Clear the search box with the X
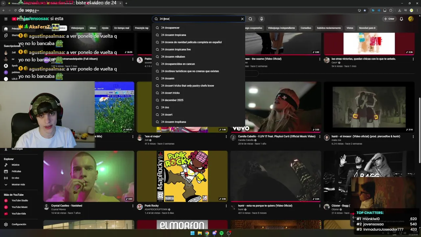The width and height of the screenshot is (421, 237). [242, 19]
